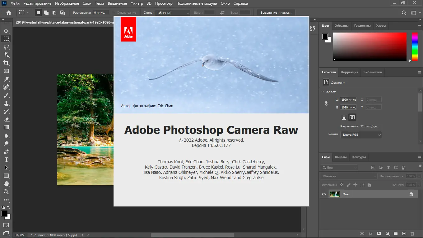This screenshot has width=423, height=238.
Task: Select the Horizontal Type tool
Action: (x=6, y=160)
